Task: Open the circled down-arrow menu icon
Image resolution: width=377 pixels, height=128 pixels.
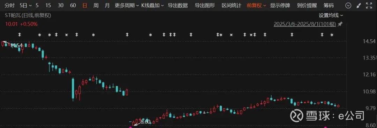Action: [348, 6]
